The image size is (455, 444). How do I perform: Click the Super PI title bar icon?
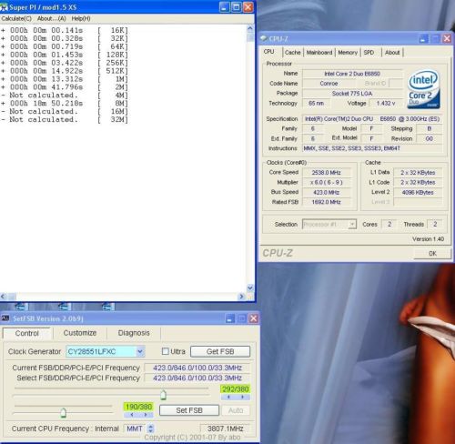[x=4, y=6]
